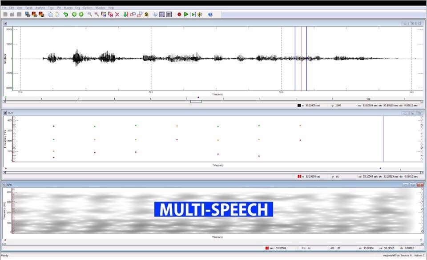Viewport: 427px width, 260px height.
Task: Click right arrow of FMT scrollbar
Action: point(422,172)
